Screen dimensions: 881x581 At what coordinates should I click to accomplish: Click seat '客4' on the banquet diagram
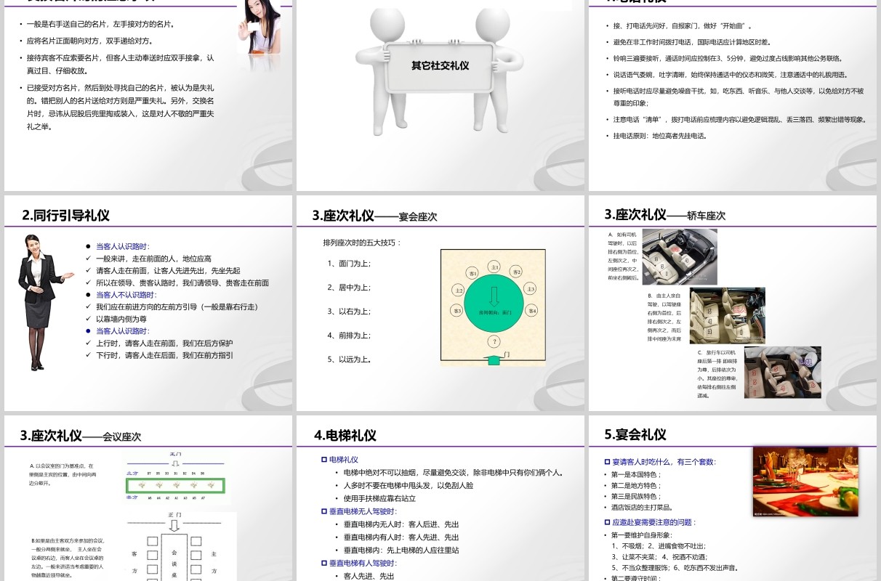pos(532,311)
